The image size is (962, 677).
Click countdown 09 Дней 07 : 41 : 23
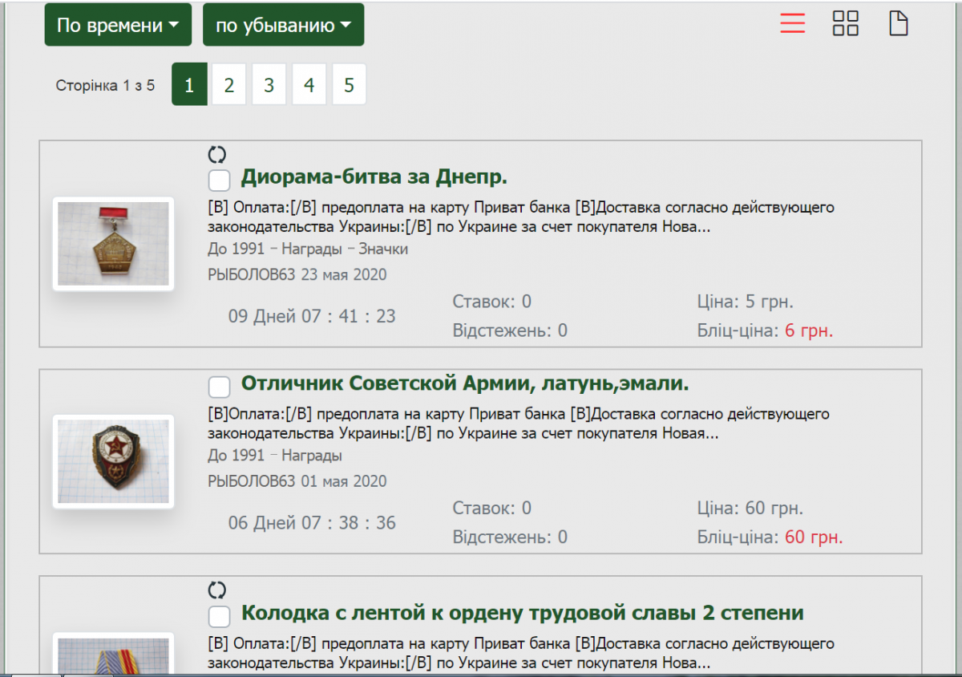click(312, 316)
